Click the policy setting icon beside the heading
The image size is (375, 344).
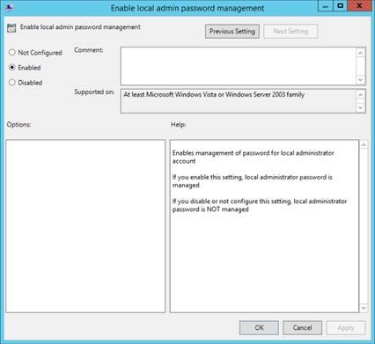point(11,28)
